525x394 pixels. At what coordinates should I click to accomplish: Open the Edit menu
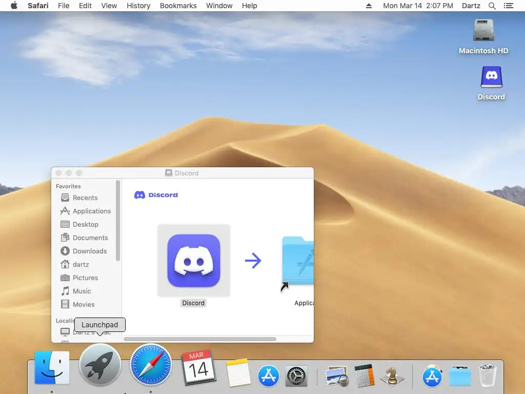[85, 6]
